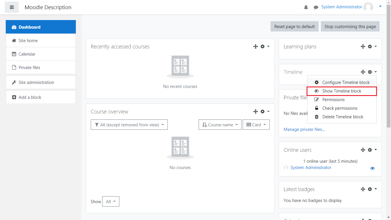391x220 pixels.
Task: Open gear menu on Online users block
Action: 372,150
